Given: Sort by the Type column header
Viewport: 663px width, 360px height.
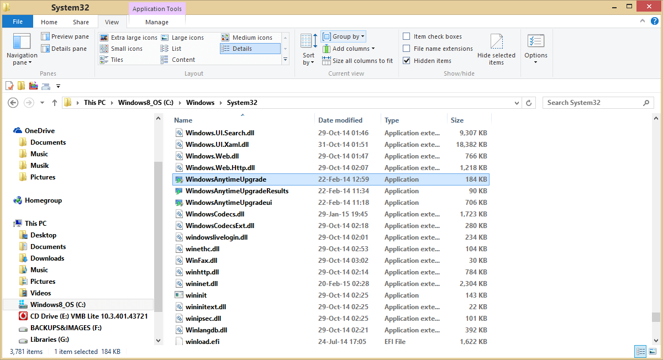Looking at the screenshot, I should pyautogui.click(x=414, y=120).
